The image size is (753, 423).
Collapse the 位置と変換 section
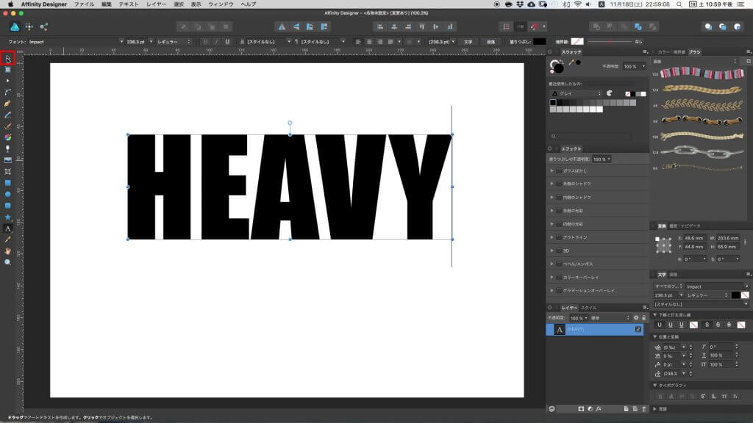point(655,336)
